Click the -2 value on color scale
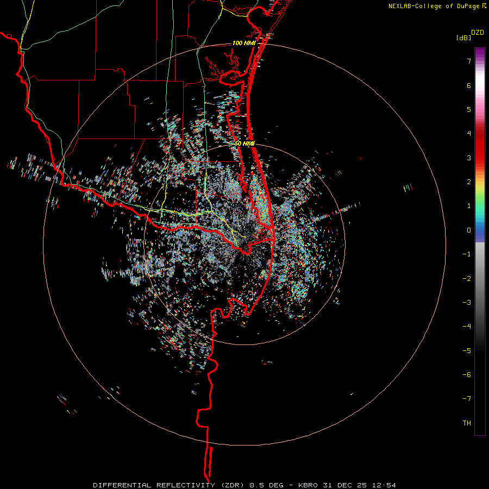This screenshot has width=489, height=489. click(467, 279)
